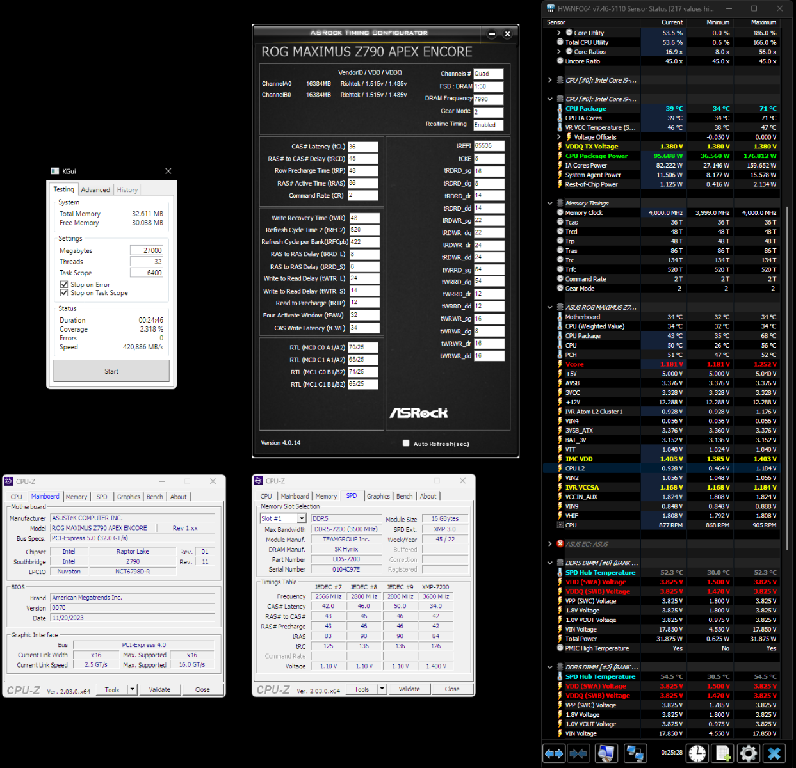Expand the Voltage Offsets row

[x=559, y=137]
